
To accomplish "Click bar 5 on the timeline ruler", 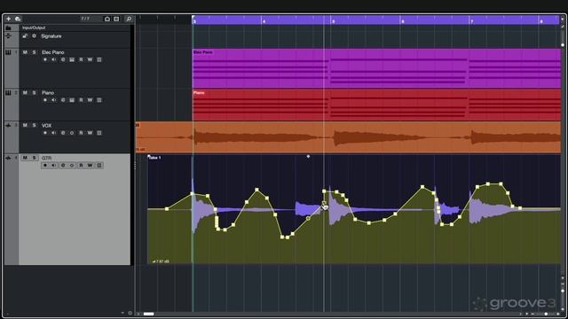I will [x=333, y=21].
